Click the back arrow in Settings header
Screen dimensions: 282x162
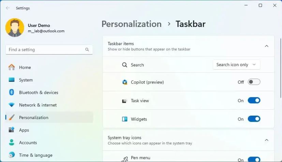pos(8,8)
